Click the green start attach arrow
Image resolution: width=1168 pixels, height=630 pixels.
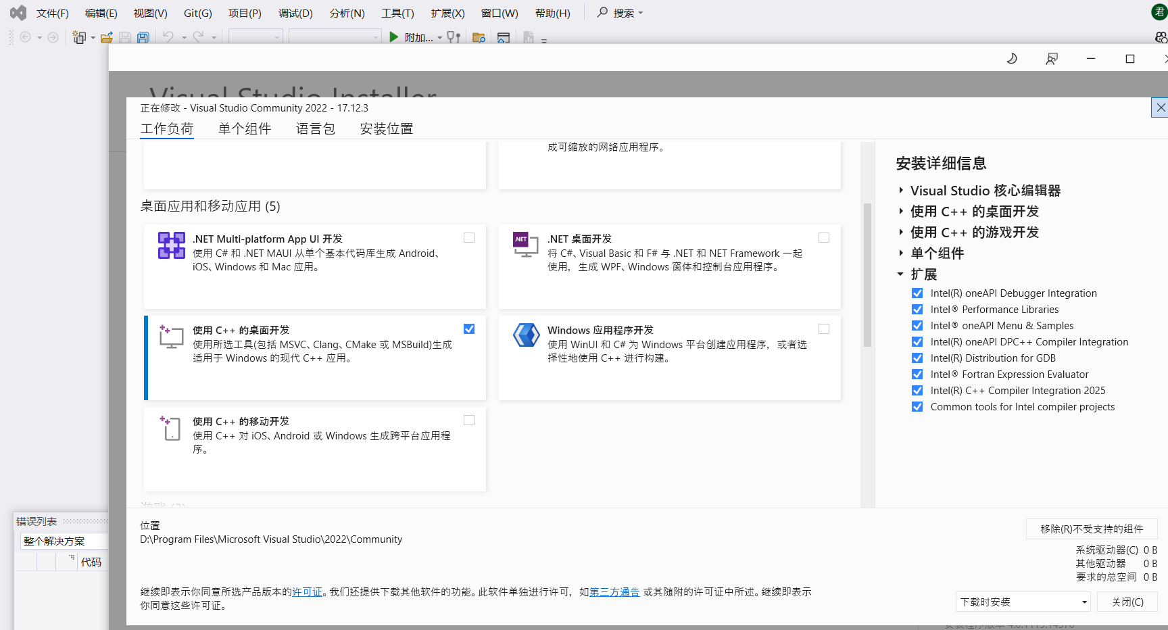pyautogui.click(x=394, y=37)
